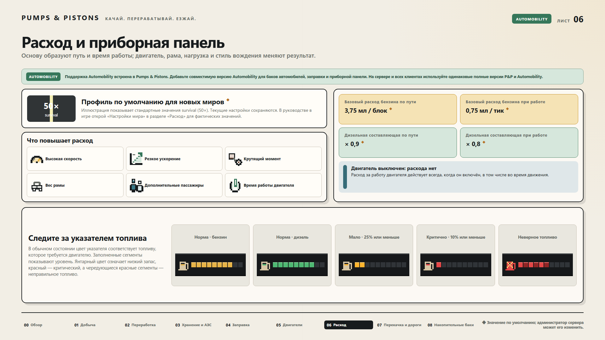This screenshot has height=340, width=605.
Task: Click the Двигатель выключен: расхода нет note
Action: point(458,177)
